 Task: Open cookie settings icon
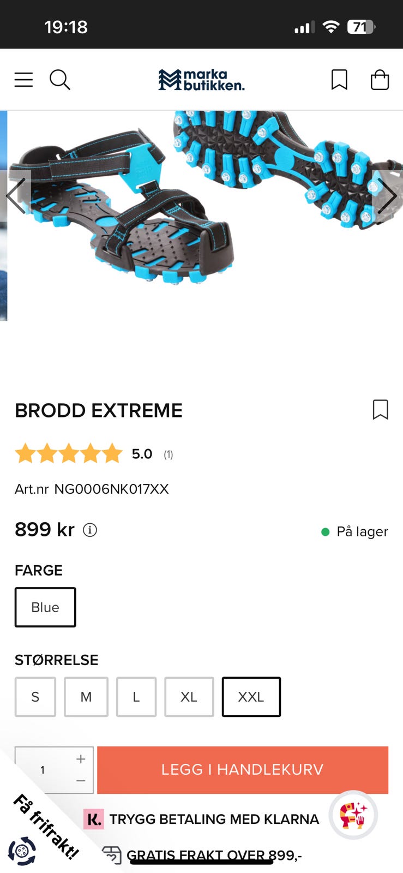(x=22, y=851)
